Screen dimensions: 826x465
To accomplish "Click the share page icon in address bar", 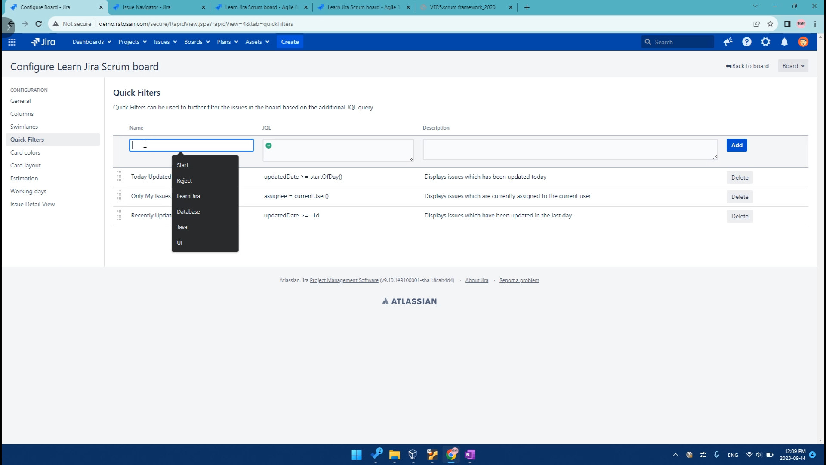I will point(756,24).
